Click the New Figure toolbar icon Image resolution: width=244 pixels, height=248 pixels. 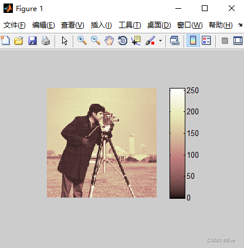coord(5,40)
